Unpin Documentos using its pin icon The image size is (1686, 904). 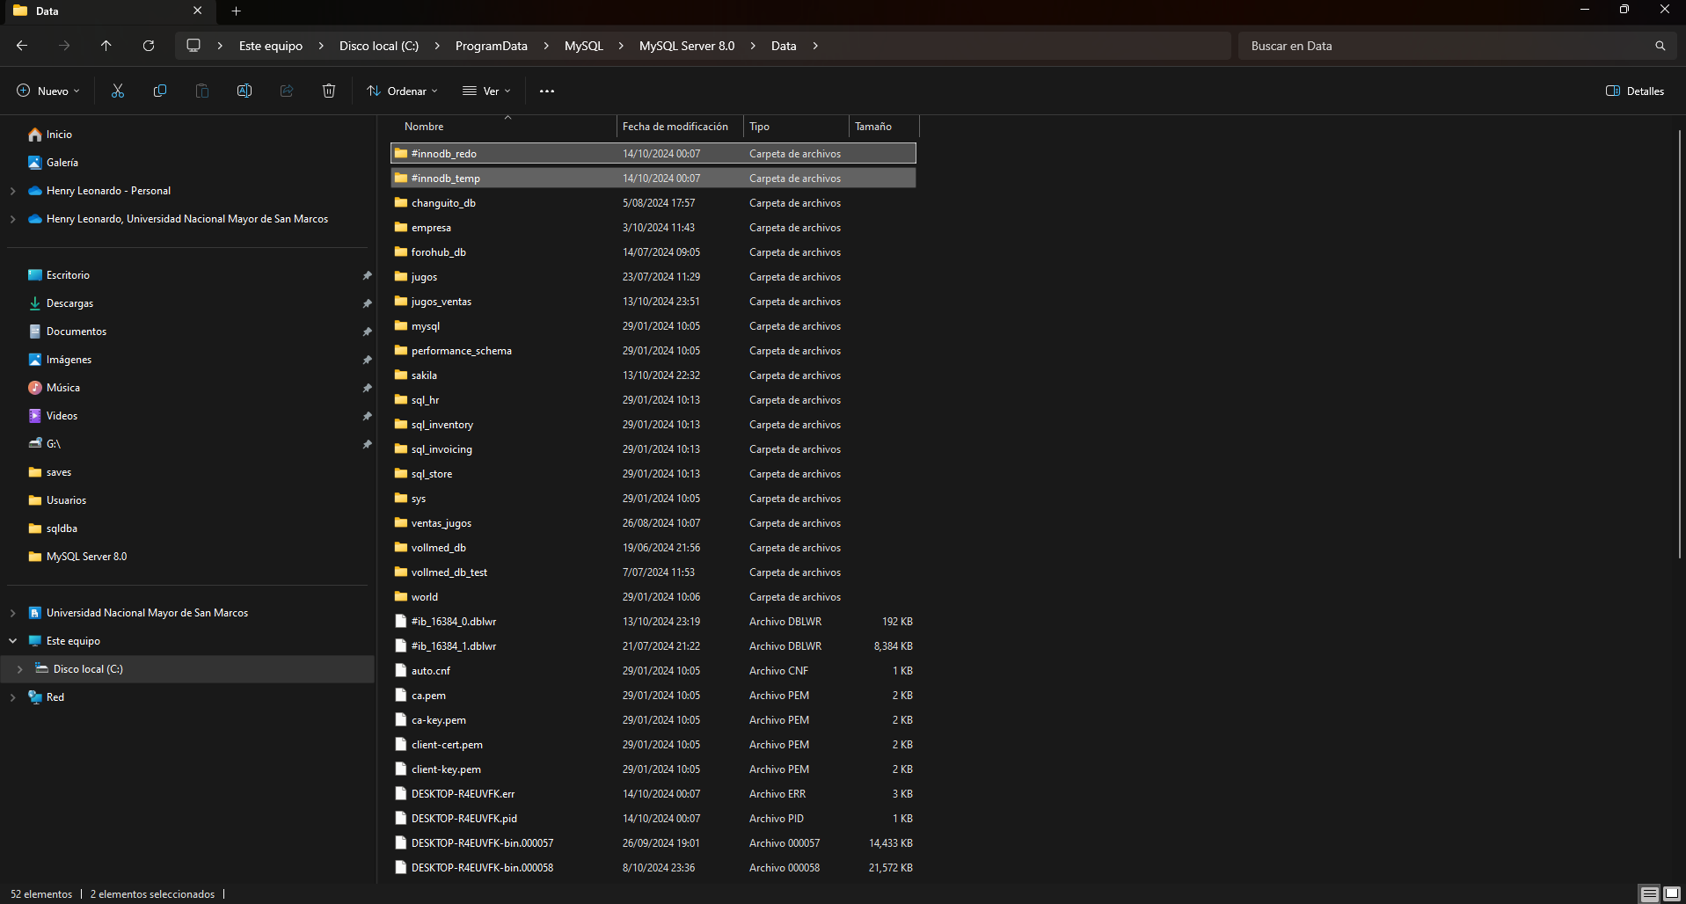pyautogui.click(x=367, y=332)
